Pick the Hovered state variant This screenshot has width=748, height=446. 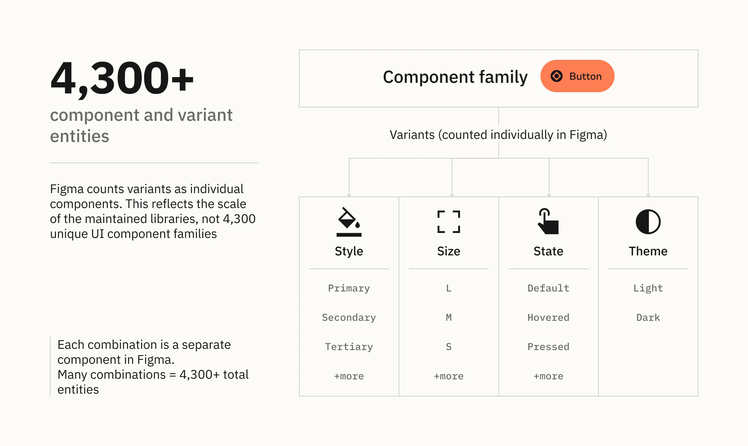548,317
